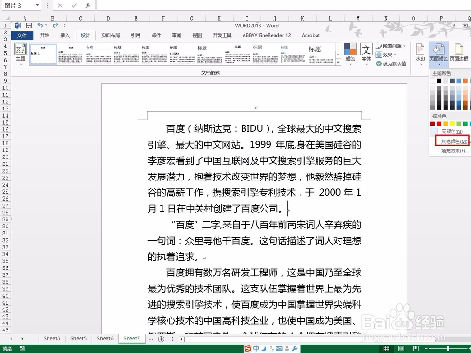Click inside the formula bar input
Viewport: 471px width, 353px height.
pos(283,5)
